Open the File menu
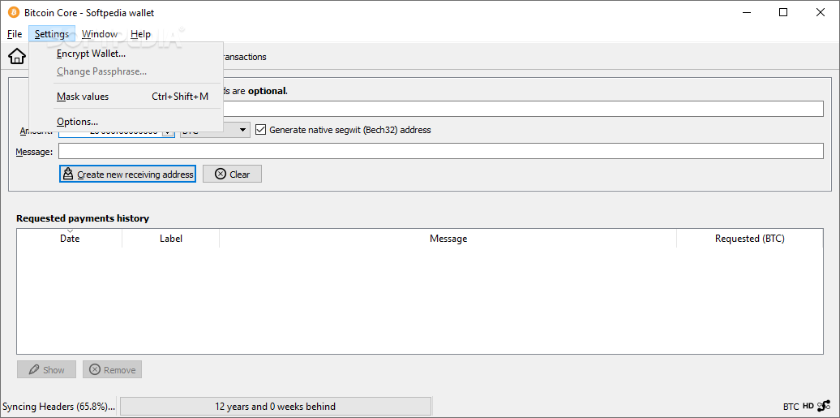Screen dimensions: 840x418 coord(15,34)
